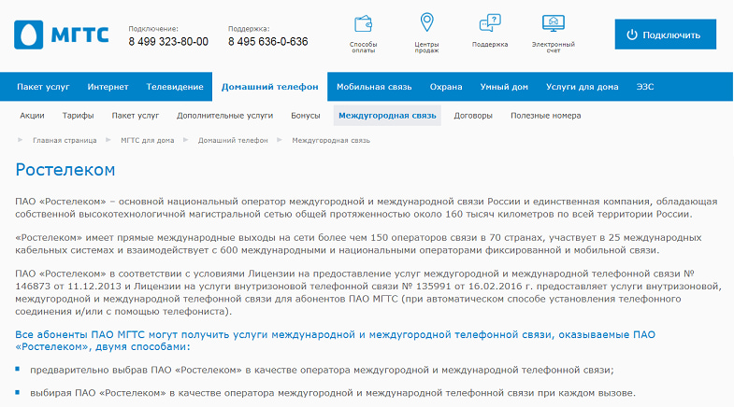
Task: Go to the Полезные номера page
Action: [545, 116]
